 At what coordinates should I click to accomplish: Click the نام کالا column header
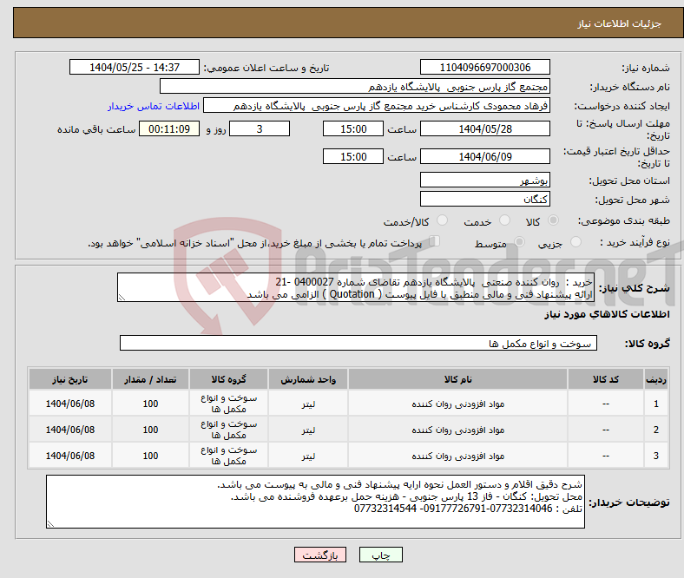coord(457,379)
